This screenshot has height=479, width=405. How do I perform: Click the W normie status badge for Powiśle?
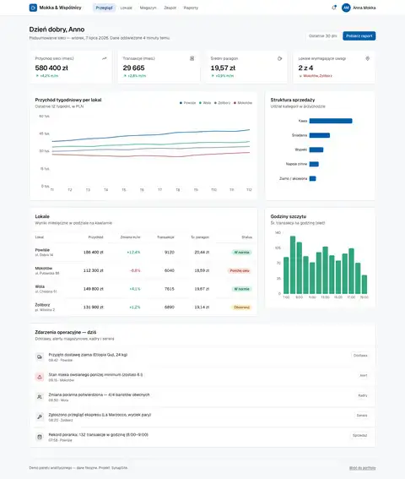pos(241,253)
